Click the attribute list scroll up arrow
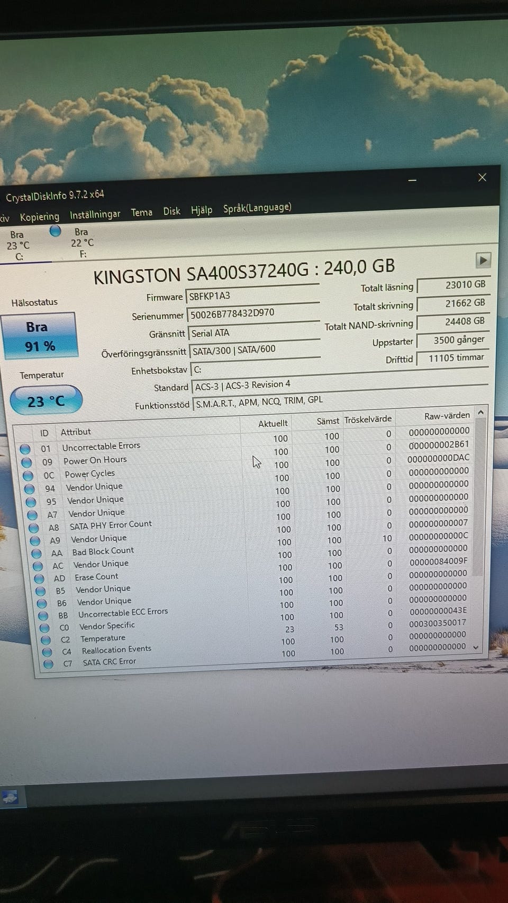The image size is (508, 903). pos(480,412)
